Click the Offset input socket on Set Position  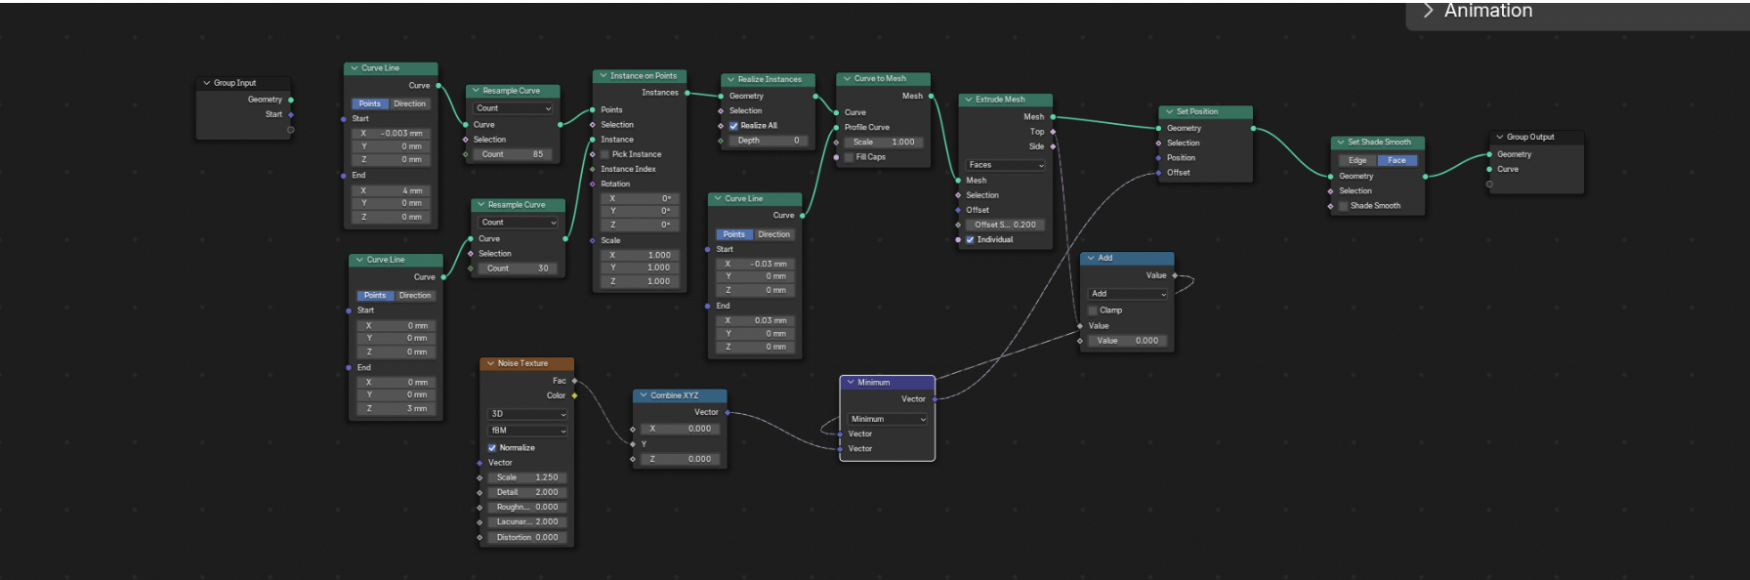tap(1158, 173)
